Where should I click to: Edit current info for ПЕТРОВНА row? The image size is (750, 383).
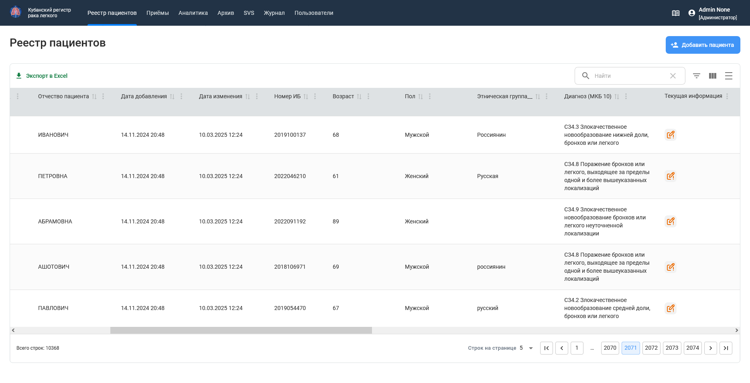671,176
